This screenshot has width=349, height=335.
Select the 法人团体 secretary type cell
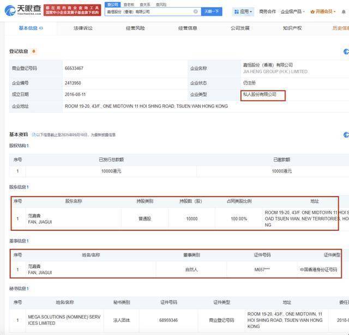point(122,320)
